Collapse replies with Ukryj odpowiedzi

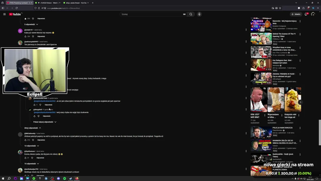click(33, 128)
